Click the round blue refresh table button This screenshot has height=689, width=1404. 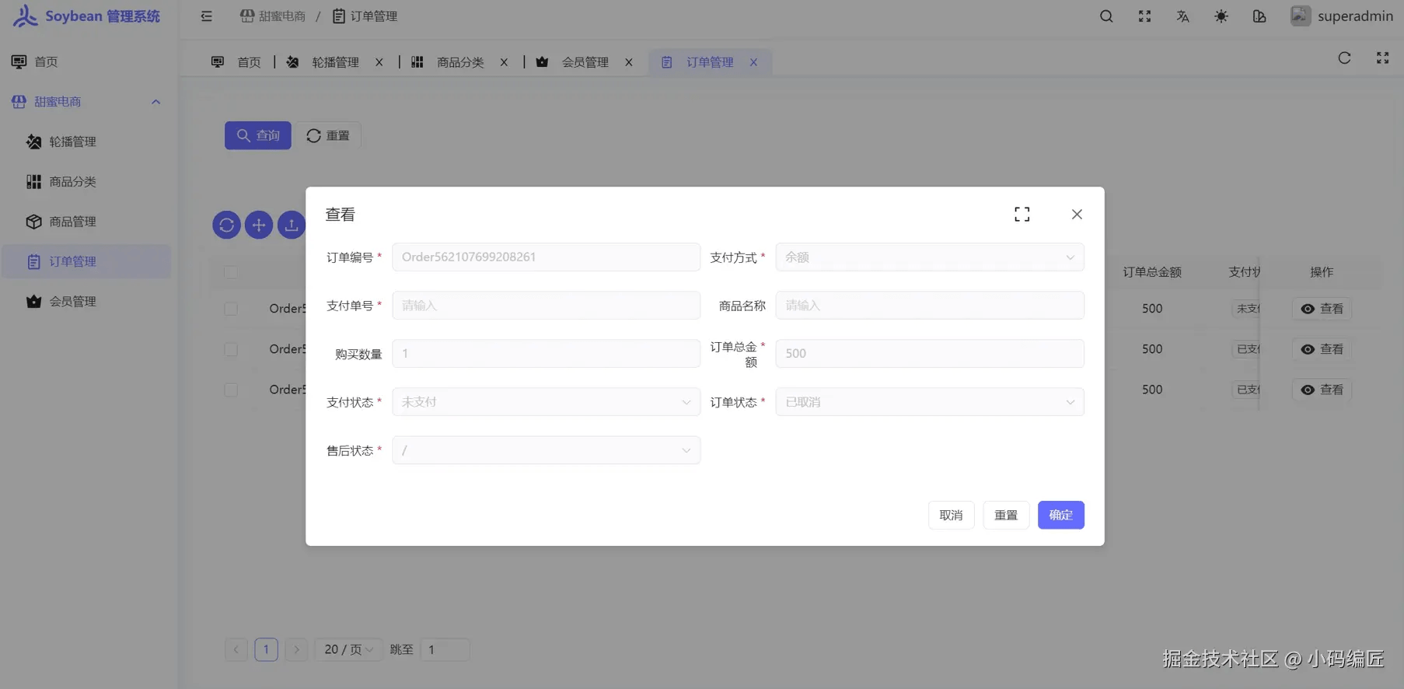coord(226,226)
